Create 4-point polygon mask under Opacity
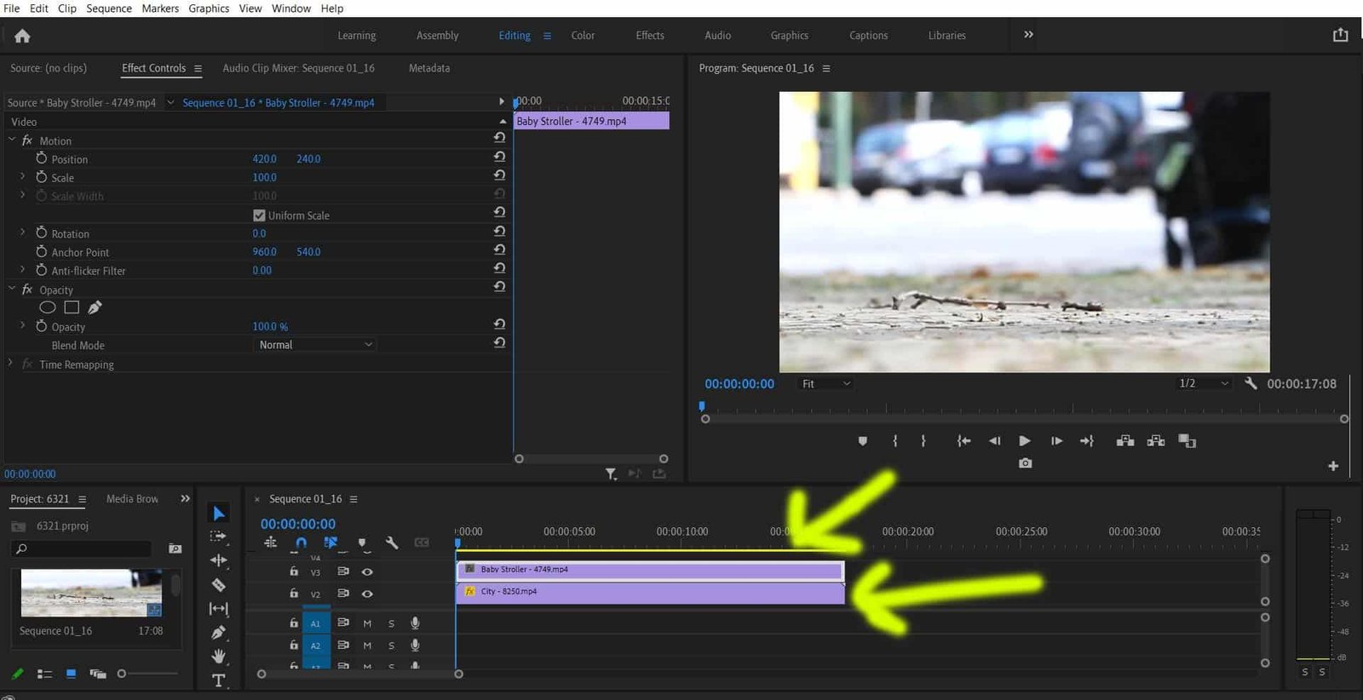 (x=72, y=307)
